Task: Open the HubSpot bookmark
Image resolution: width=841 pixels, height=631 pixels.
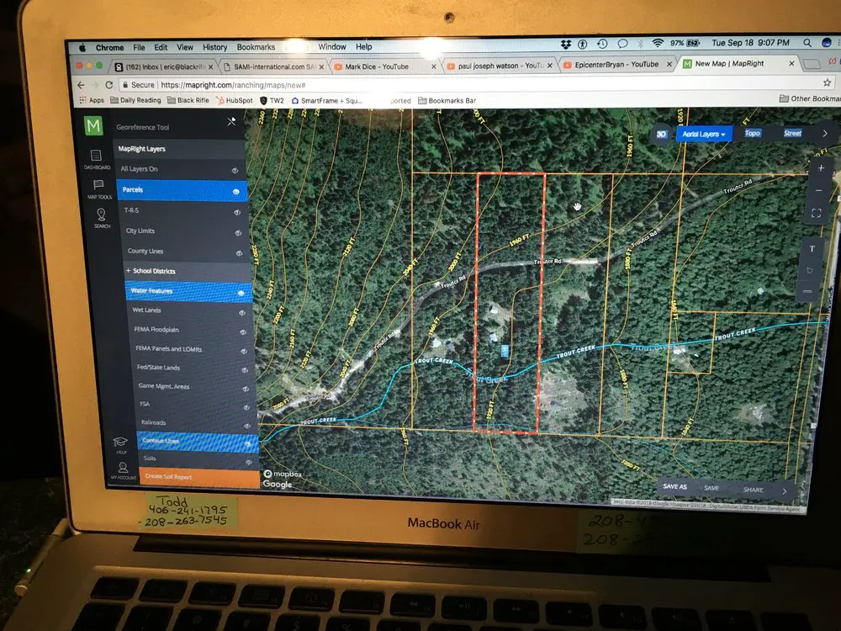Action: tap(235, 100)
